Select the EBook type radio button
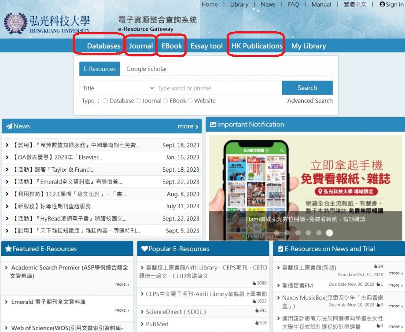This screenshot has width=405, height=332. 166,101
